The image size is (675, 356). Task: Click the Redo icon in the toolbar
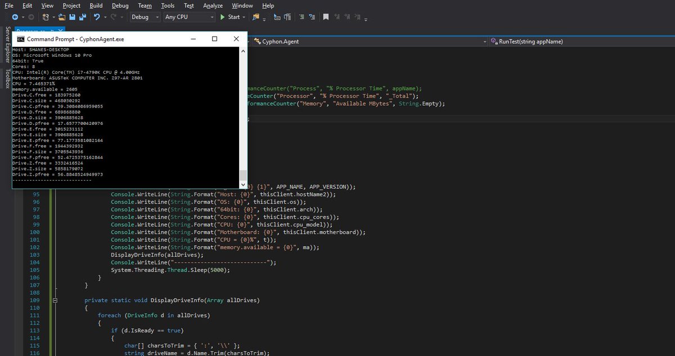pos(114,17)
